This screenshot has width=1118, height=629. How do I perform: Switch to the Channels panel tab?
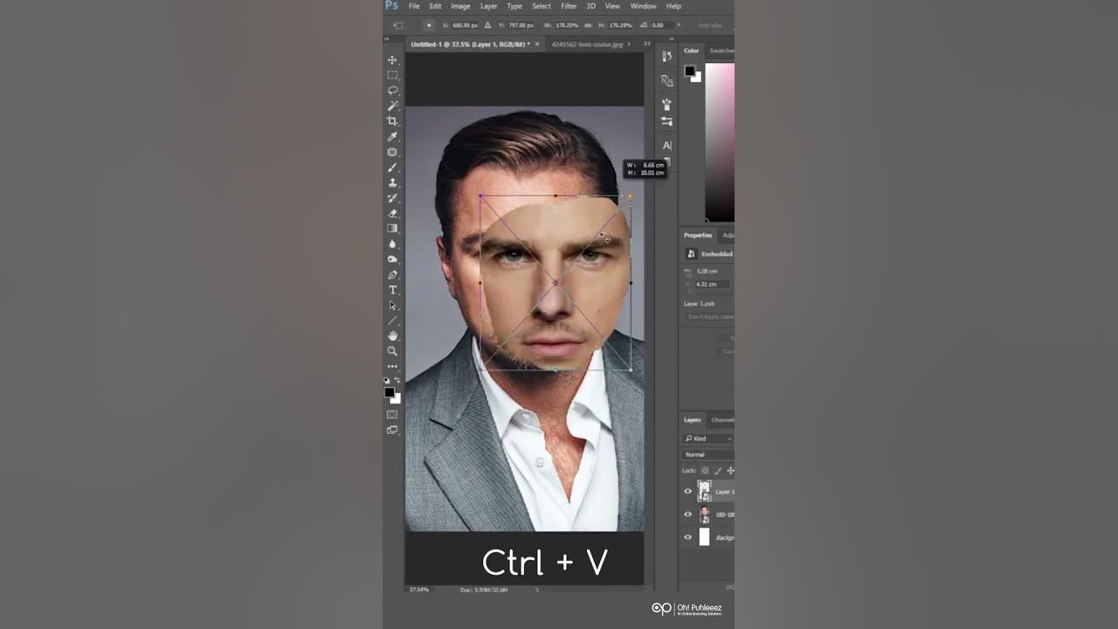[722, 420]
